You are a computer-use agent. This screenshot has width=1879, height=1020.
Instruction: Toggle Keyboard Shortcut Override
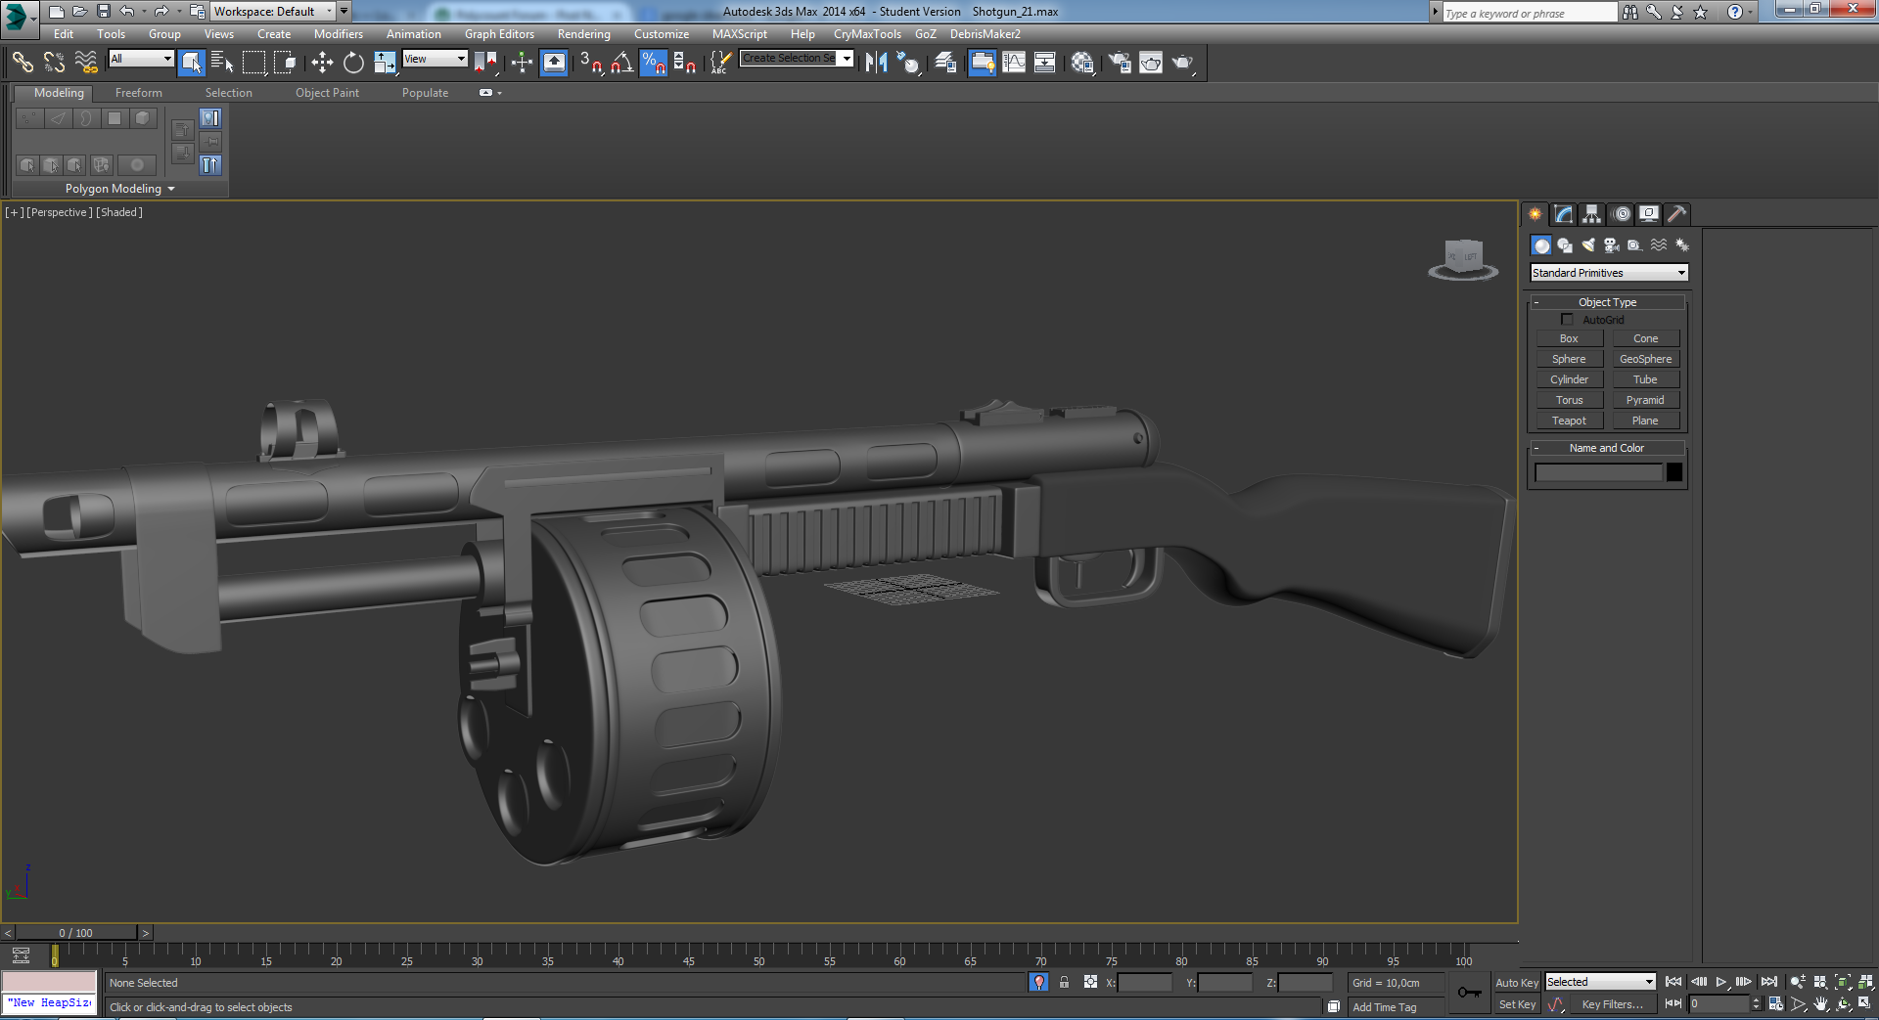(x=554, y=63)
